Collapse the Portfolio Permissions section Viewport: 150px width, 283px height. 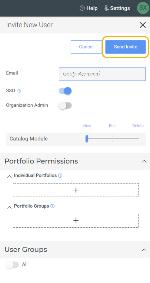tap(144, 161)
